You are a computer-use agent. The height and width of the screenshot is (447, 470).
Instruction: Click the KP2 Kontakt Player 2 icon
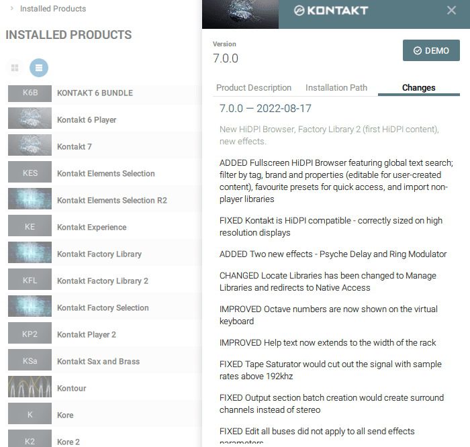click(30, 334)
